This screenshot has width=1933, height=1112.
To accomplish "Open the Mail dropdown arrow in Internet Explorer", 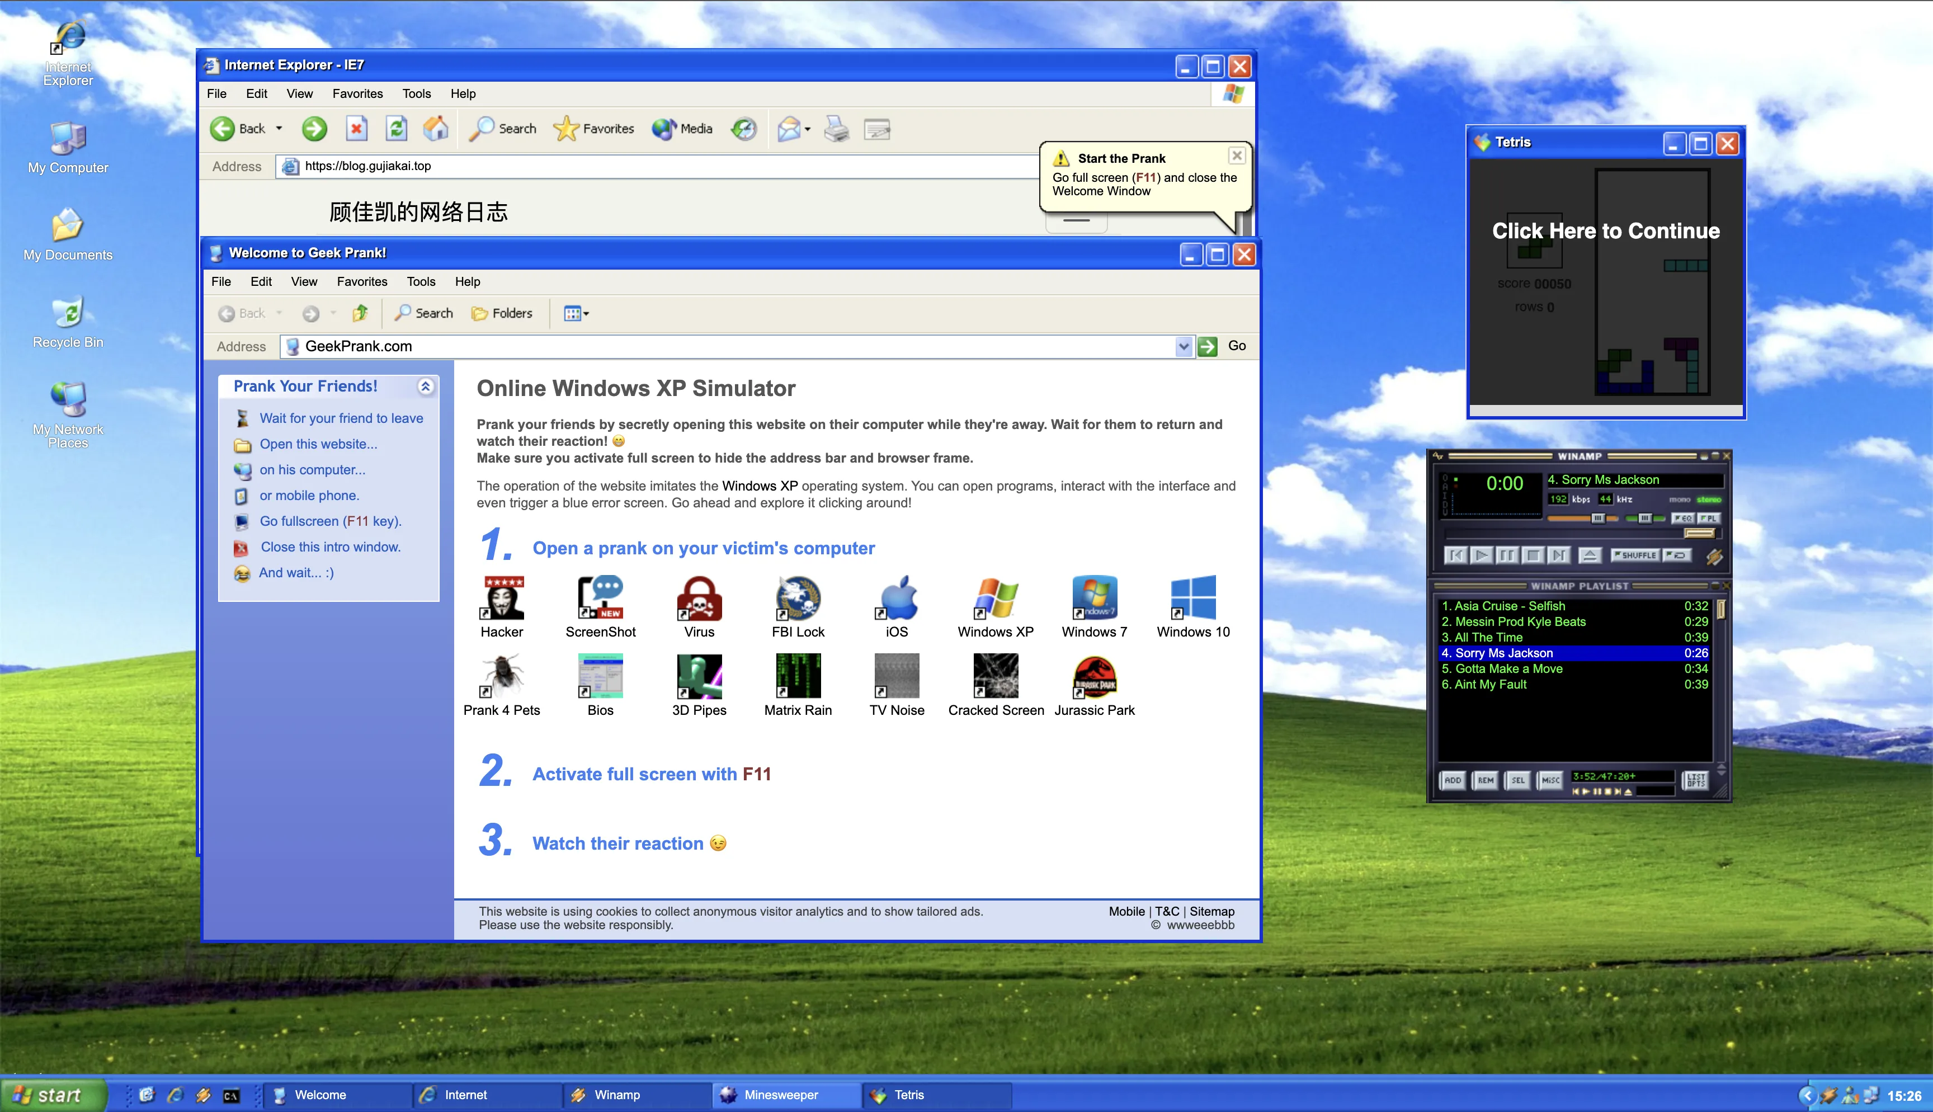I will pyautogui.click(x=808, y=129).
